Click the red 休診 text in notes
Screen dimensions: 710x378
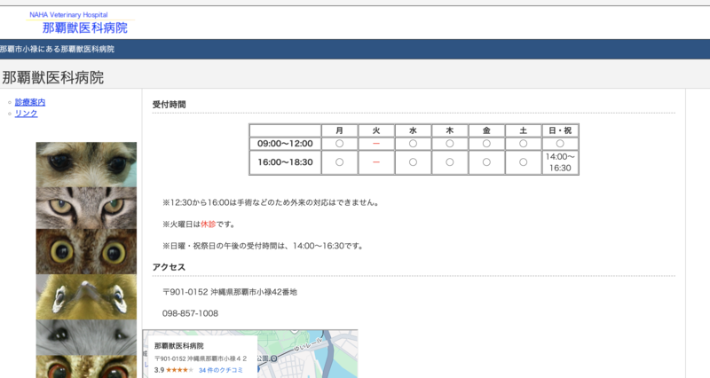tap(208, 224)
